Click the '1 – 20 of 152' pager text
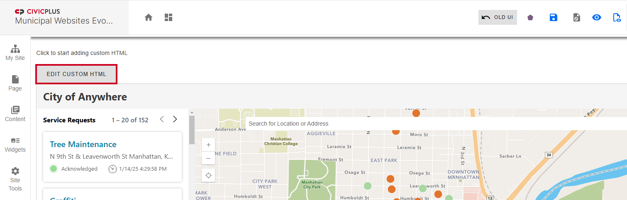The width and height of the screenshot is (627, 200). (130, 120)
